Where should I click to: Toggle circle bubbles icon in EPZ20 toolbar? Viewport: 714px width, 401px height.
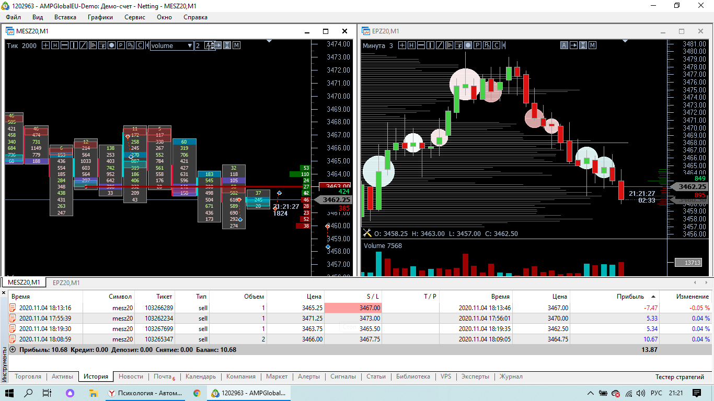tap(468, 45)
